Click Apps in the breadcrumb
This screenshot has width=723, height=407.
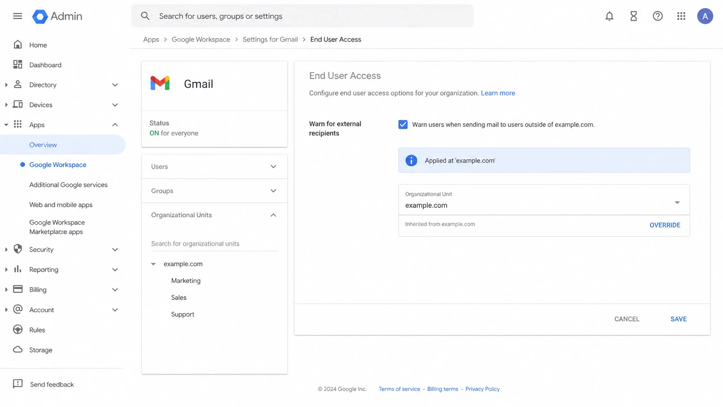[x=151, y=39]
